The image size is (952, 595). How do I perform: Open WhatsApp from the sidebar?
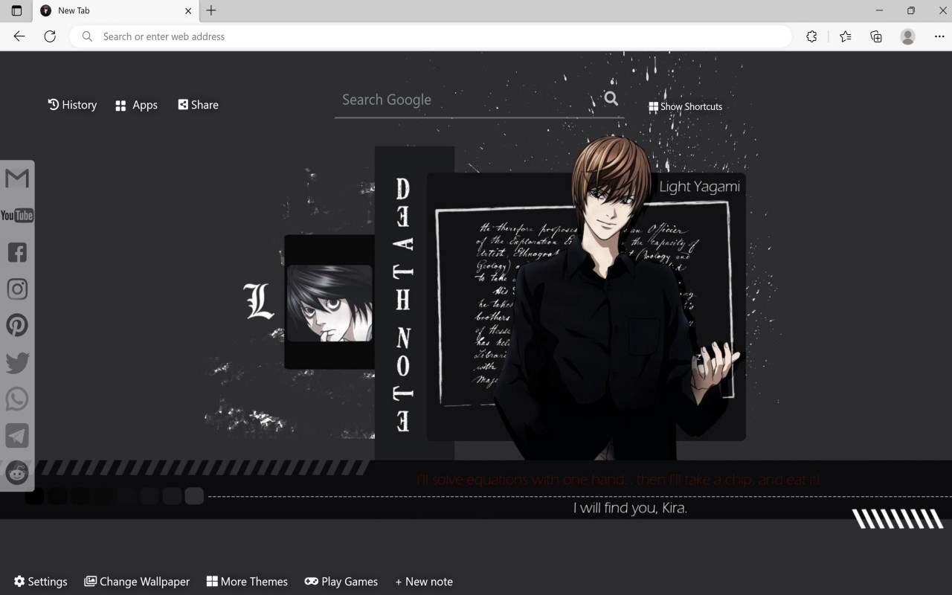(17, 399)
